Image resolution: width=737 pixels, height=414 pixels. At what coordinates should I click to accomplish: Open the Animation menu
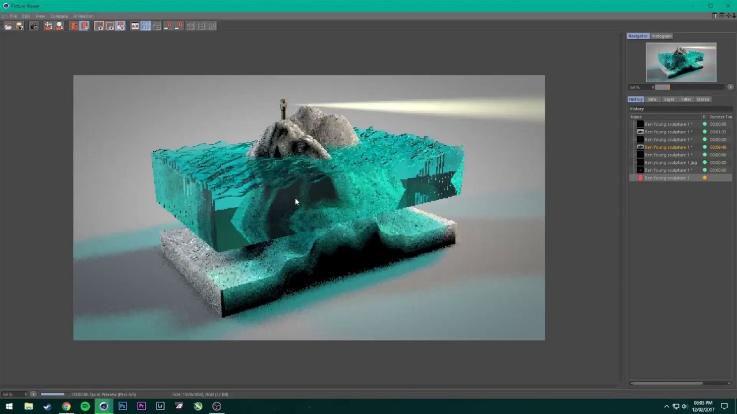[x=83, y=16]
